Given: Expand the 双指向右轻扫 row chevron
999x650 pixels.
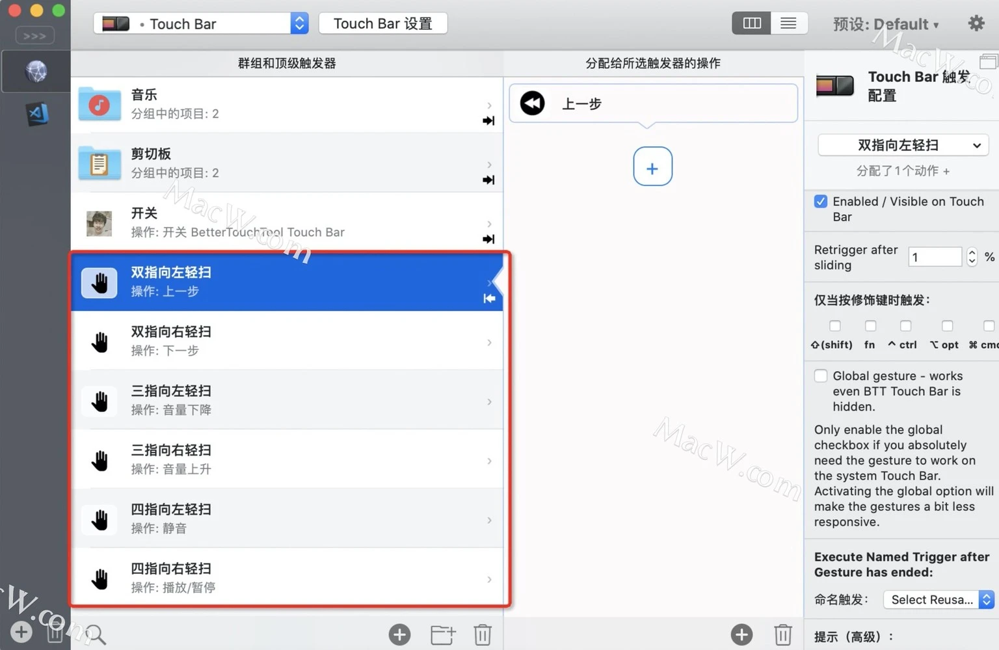Looking at the screenshot, I should pyautogui.click(x=489, y=342).
